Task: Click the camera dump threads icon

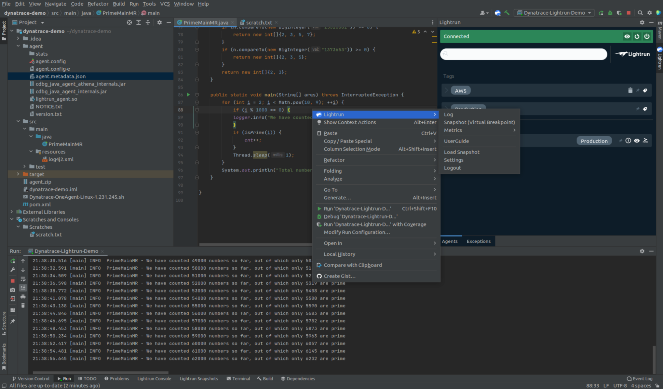Action: click(13, 290)
